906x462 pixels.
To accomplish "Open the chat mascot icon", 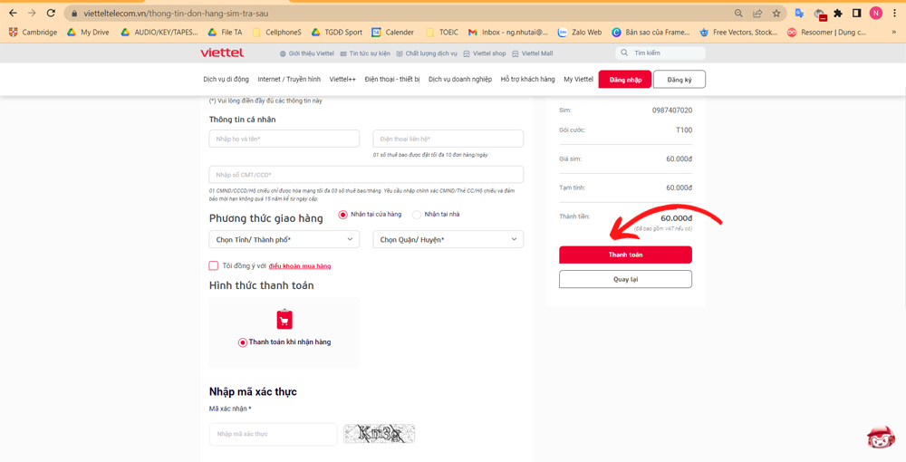I will [880, 438].
